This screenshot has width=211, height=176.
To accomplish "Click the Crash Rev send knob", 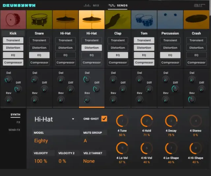I will 192,99.
